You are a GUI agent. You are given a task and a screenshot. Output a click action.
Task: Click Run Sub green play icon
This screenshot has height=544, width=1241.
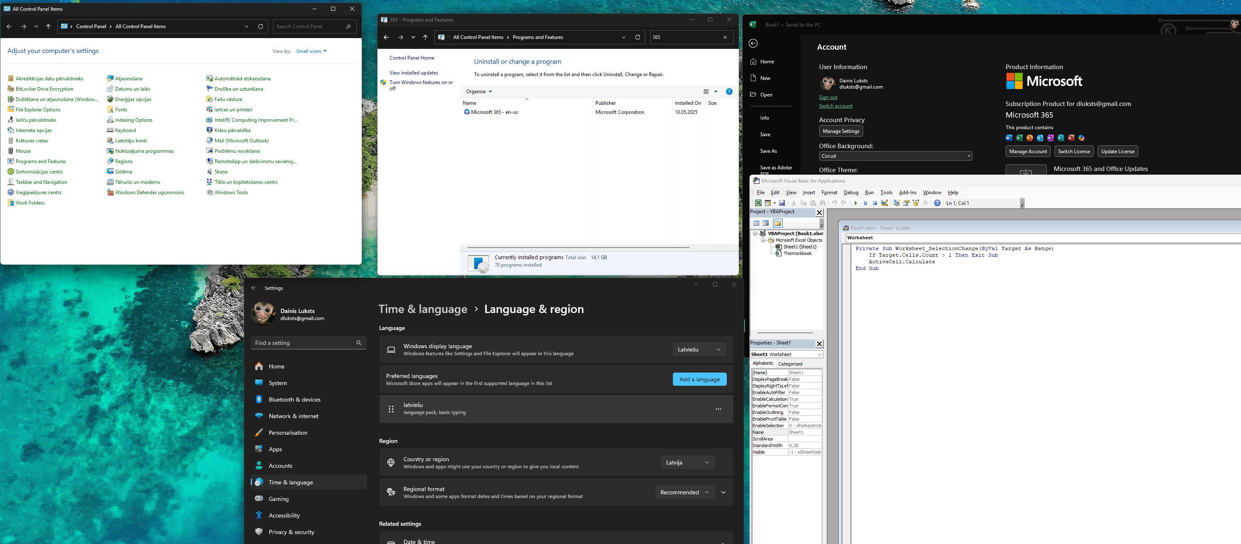856,203
